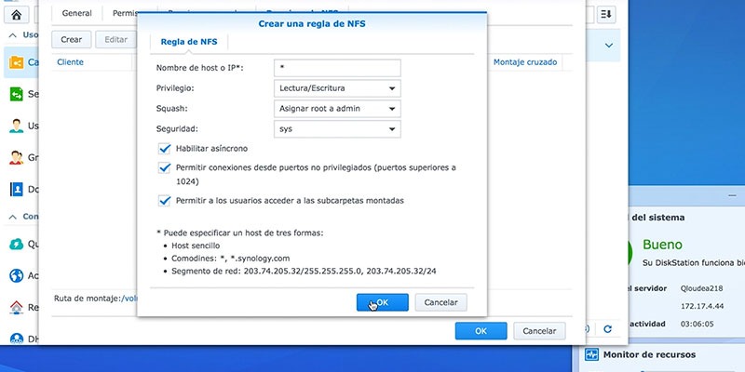Open the group icon in sidebar
The height and width of the screenshot is (372, 745).
click(16, 157)
